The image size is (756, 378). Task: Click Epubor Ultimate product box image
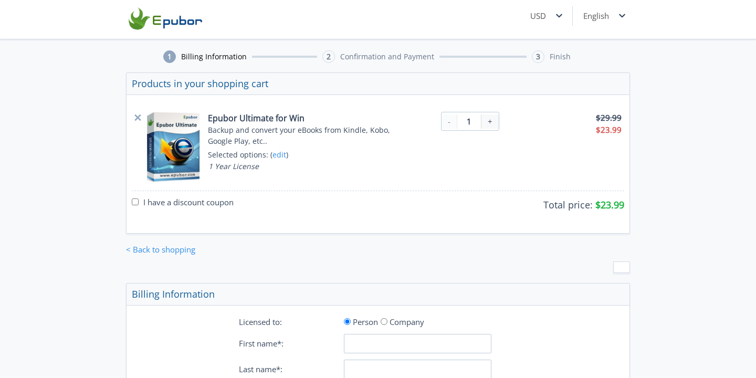click(x=173, y=146)
